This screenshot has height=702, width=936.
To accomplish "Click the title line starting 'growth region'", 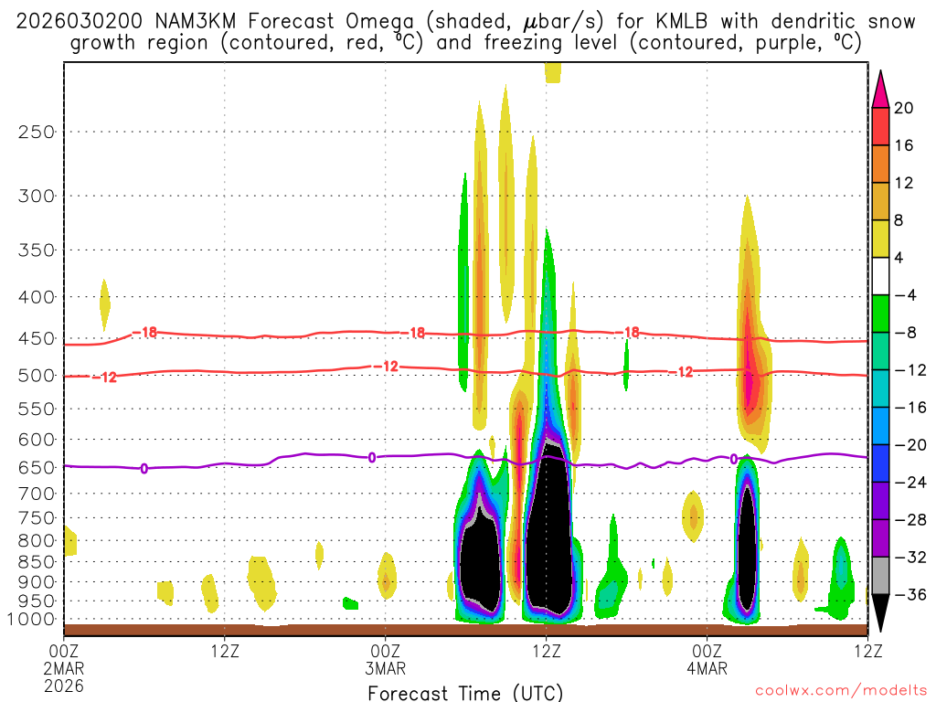I will point(465,43).
